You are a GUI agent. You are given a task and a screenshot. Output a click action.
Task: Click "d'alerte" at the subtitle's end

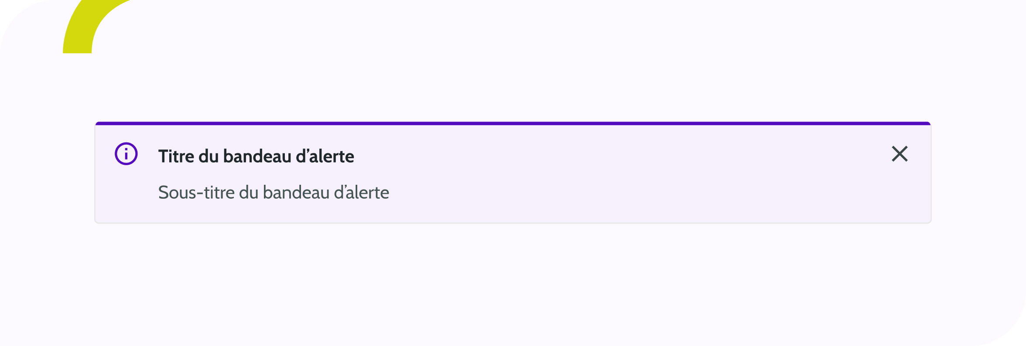(361, 193)
